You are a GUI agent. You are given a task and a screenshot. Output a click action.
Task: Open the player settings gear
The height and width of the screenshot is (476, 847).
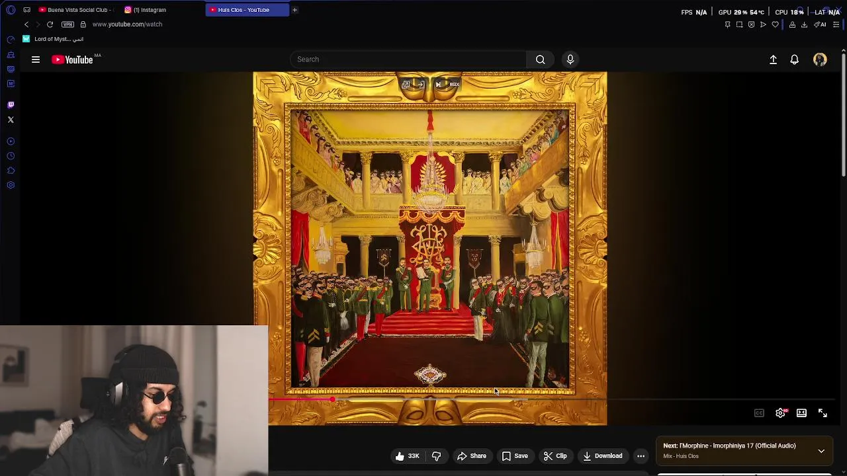[781, 413]
